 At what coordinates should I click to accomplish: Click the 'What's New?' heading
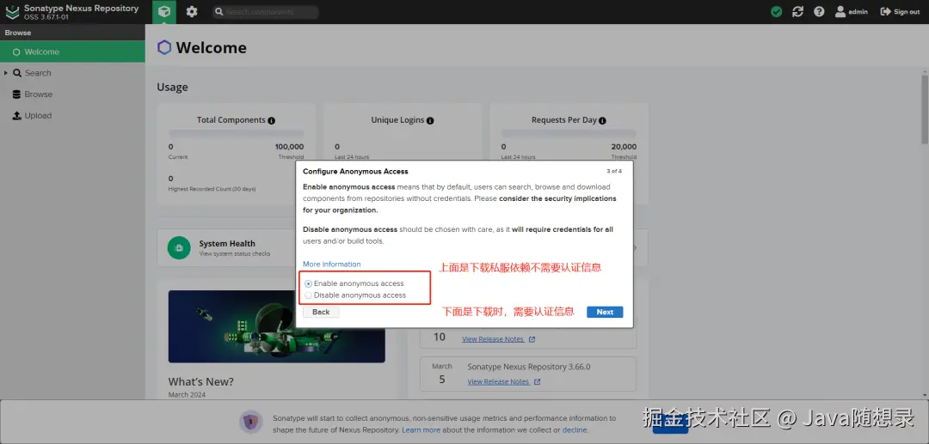[x=200, y=381]
